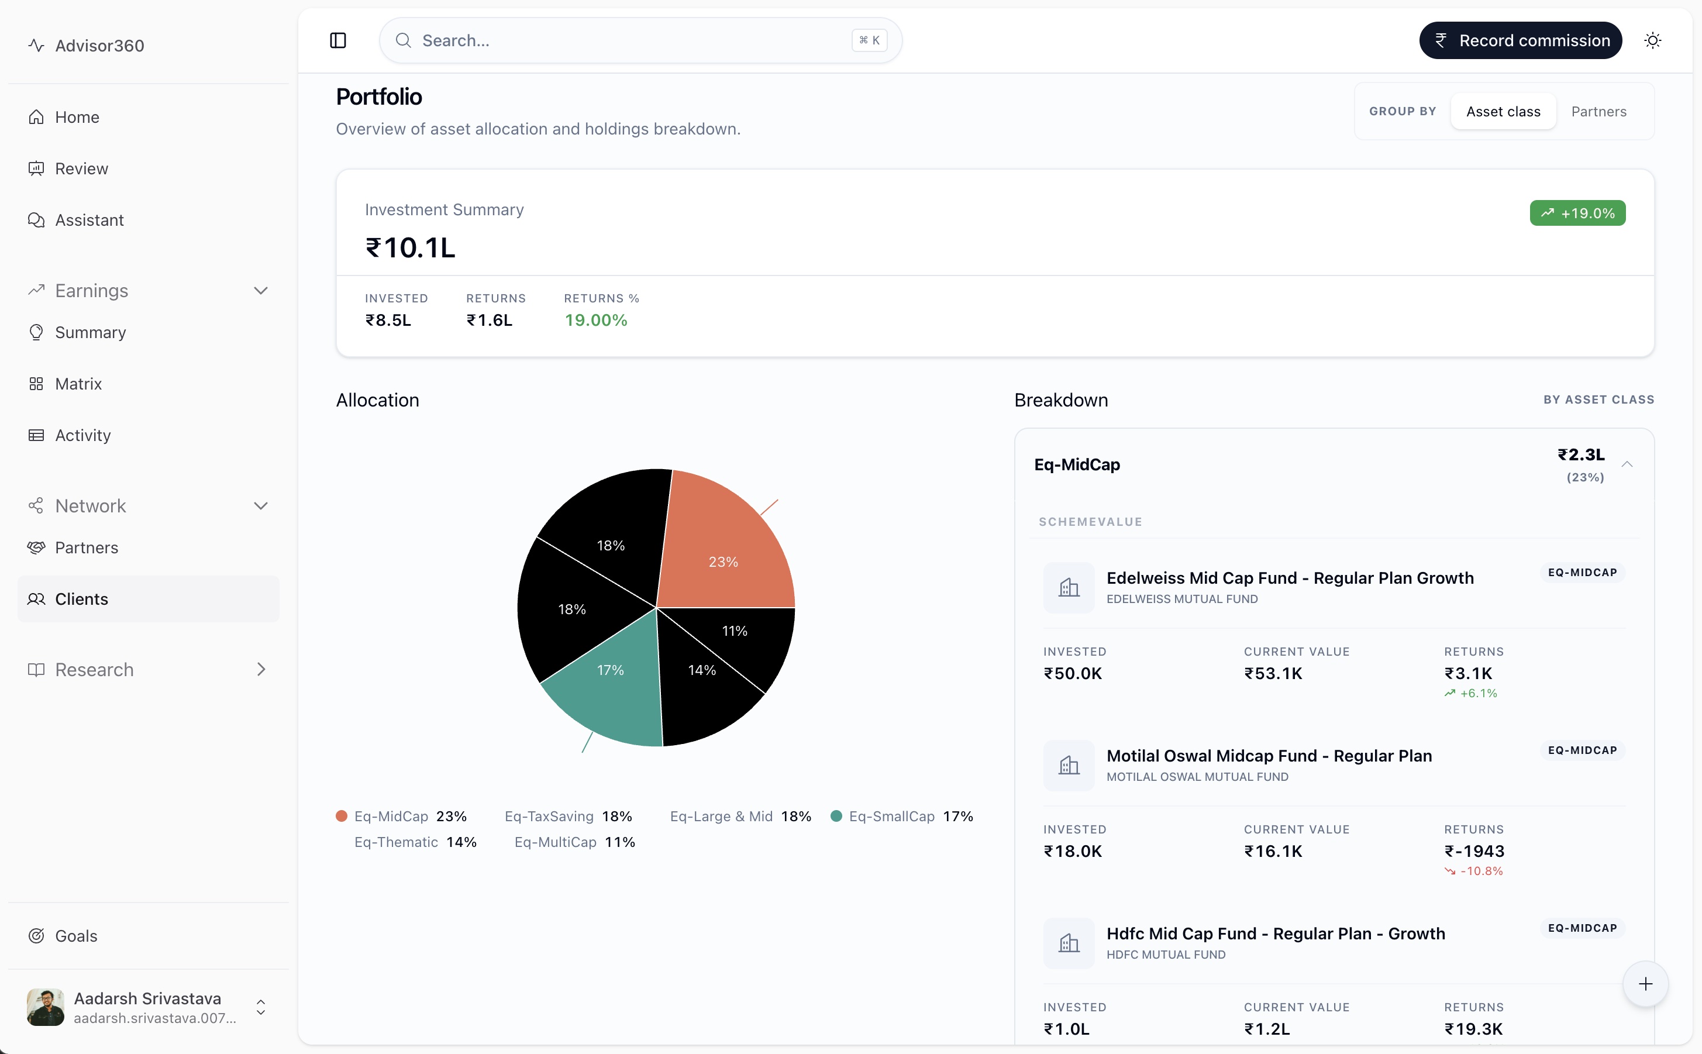Go to the Earnings Summary page

click(x=149, y=332)
